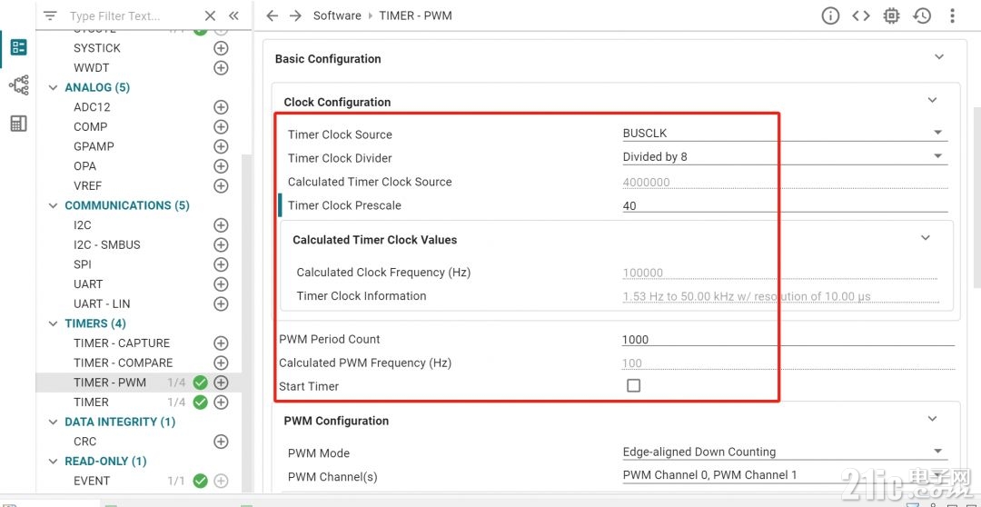Open the history icon
The image size is (981, 507).
pos(922,15)
